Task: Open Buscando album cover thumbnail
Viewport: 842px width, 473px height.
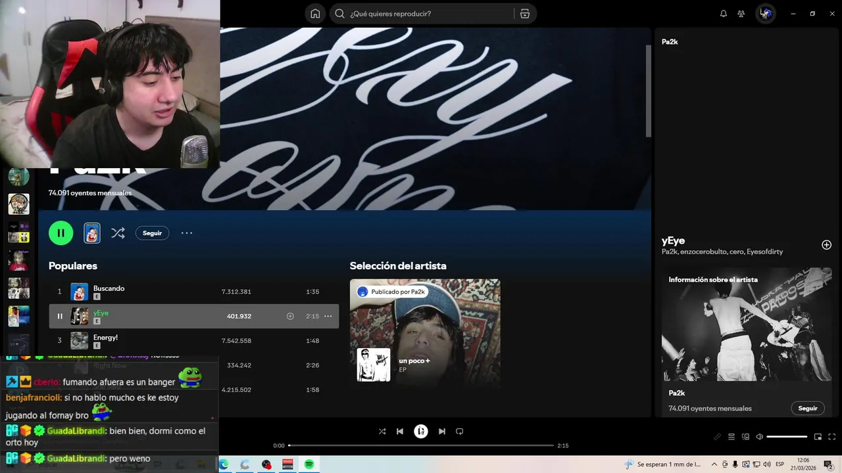Action: (x=80, y=292)
